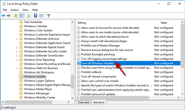The height and width of the screenshot is (110, 185).
Task: Select Windows Messenger tree item
Action: [37, 93]
